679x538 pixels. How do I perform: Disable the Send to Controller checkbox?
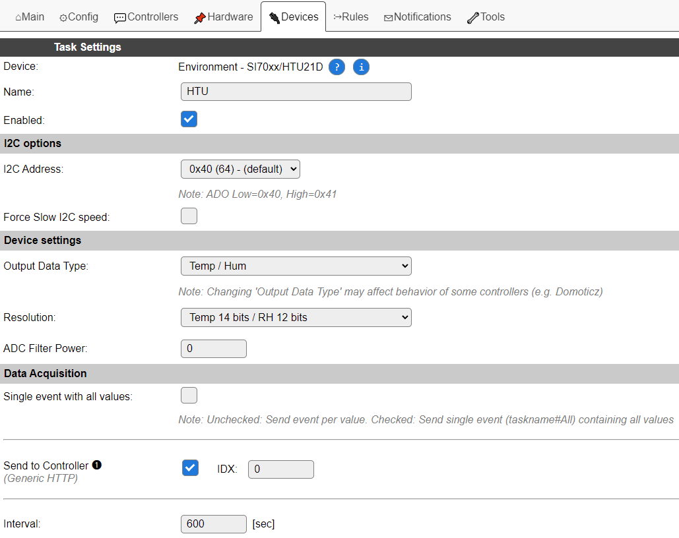[190, 468]
